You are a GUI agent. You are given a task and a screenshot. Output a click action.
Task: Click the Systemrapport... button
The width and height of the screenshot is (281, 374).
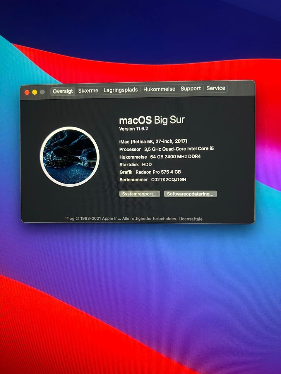[x=140, y=194]
